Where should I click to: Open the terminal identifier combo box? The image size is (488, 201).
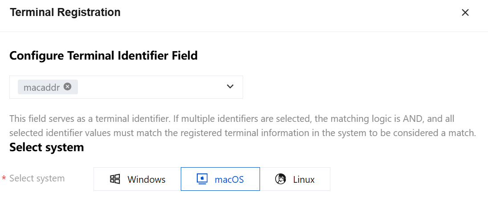coord(126,87)
